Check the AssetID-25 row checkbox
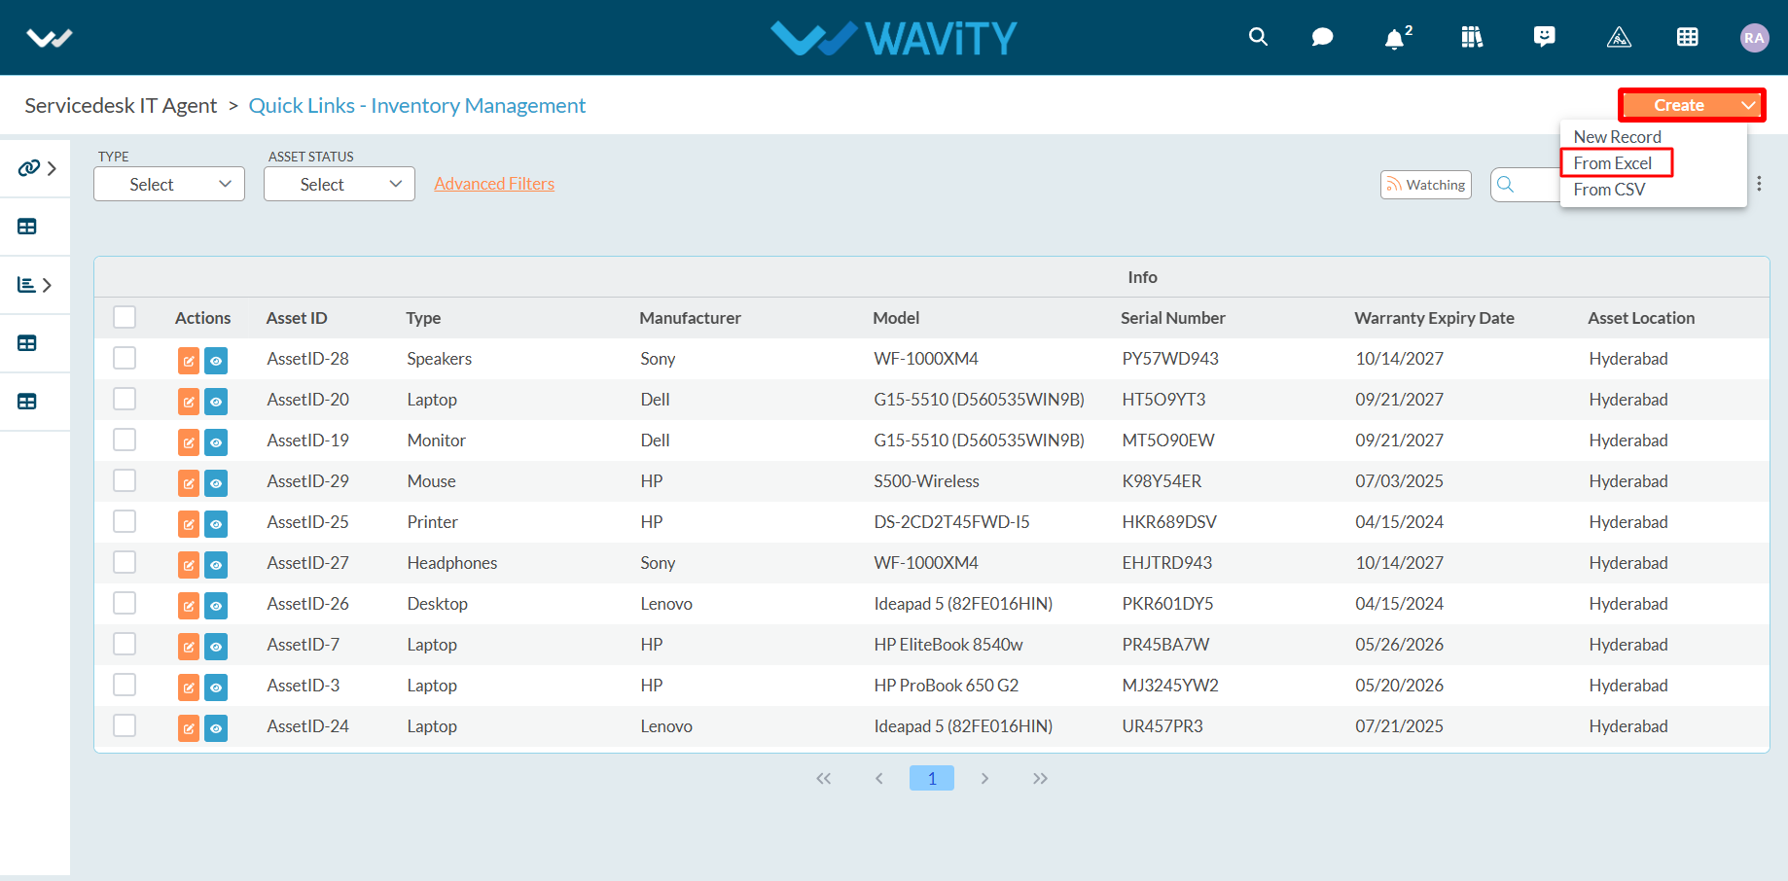 125,521
